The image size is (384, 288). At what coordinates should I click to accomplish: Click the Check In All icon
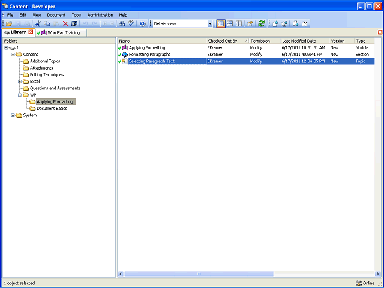click(284, 24)
